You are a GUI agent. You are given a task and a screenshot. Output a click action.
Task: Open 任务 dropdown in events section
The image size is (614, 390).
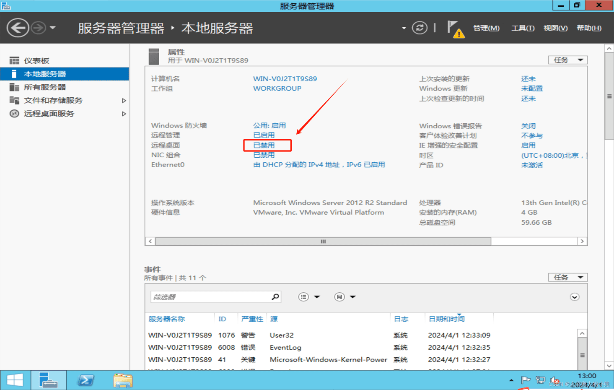pyautogui.click(x=567, y=277)
